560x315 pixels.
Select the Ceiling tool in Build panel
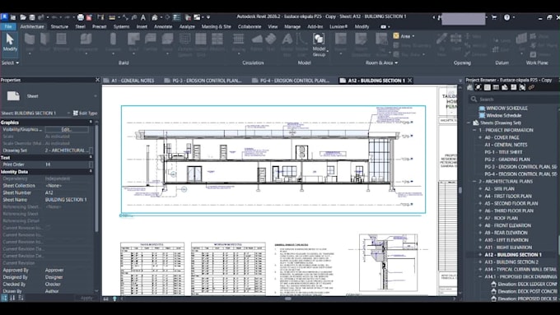[x=151, y=42]
